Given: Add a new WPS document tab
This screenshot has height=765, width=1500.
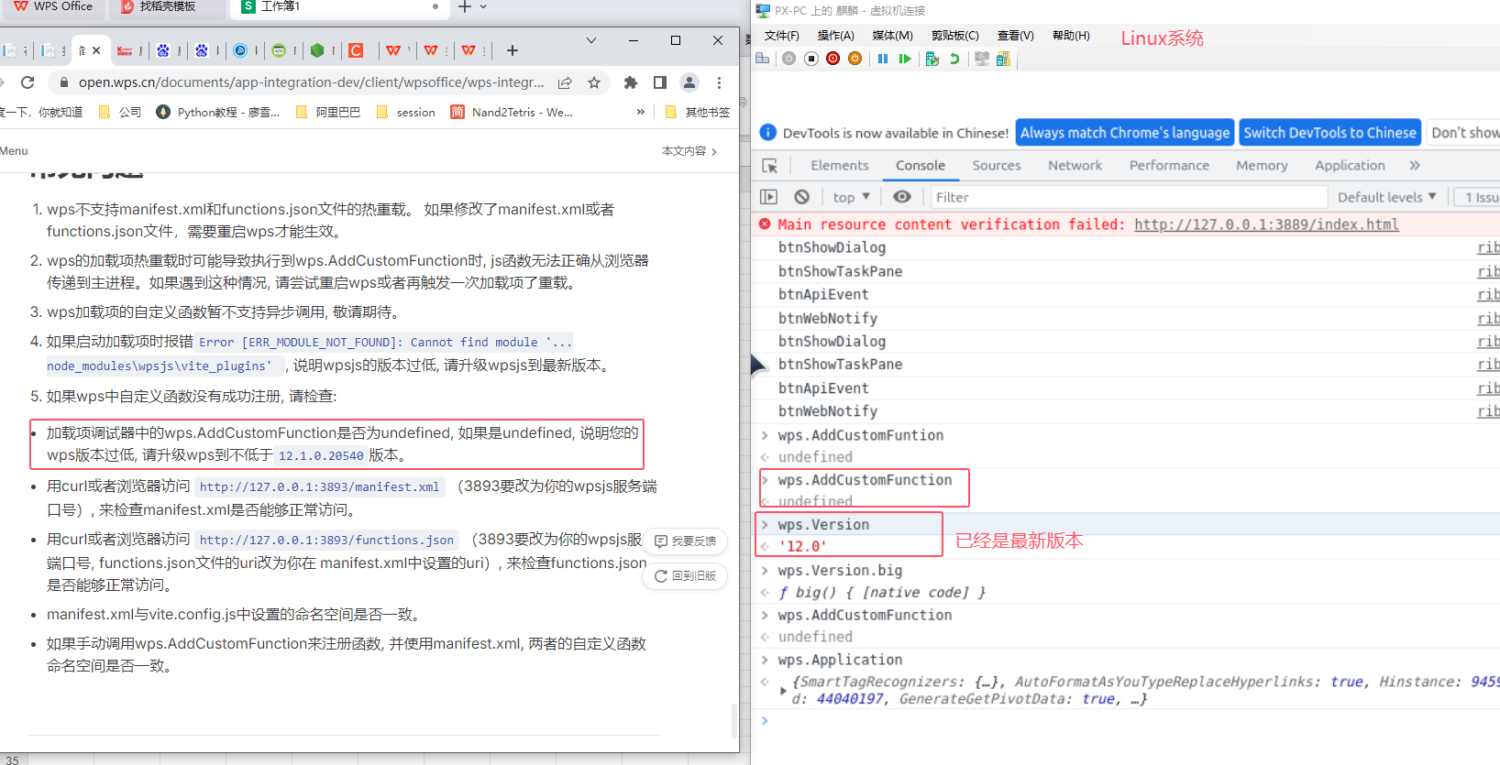Looking at the screenshot, I should [465, 7].
